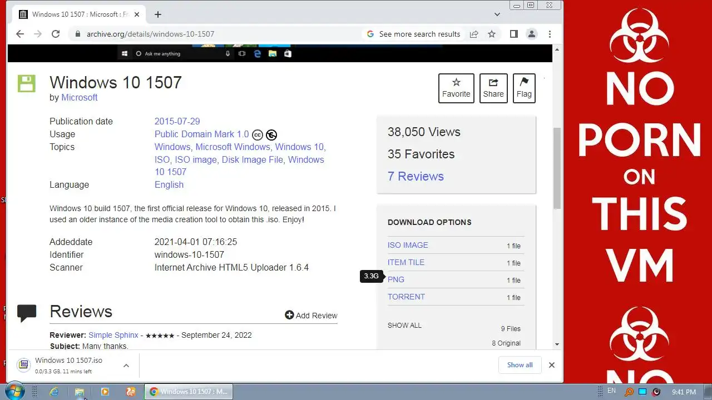Click the Windows 10 1507 page title
712x400 pixels.
(x=116, y=82)
